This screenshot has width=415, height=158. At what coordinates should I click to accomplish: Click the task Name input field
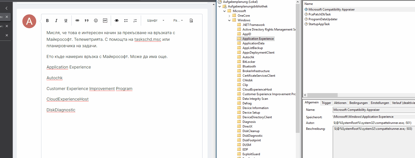coord(374,110)
